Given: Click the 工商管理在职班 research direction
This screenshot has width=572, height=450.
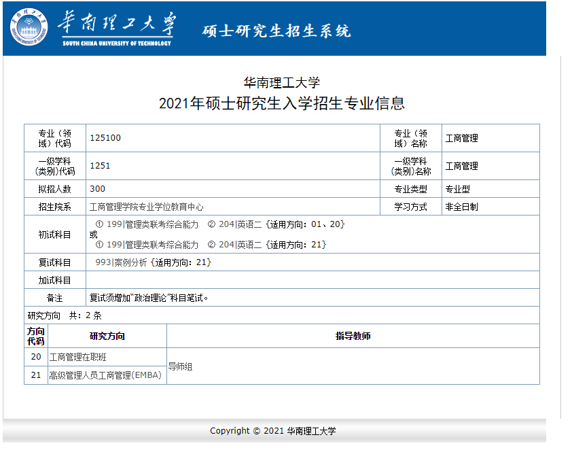Looking at the screenshot, I should [x=77, y=357].
